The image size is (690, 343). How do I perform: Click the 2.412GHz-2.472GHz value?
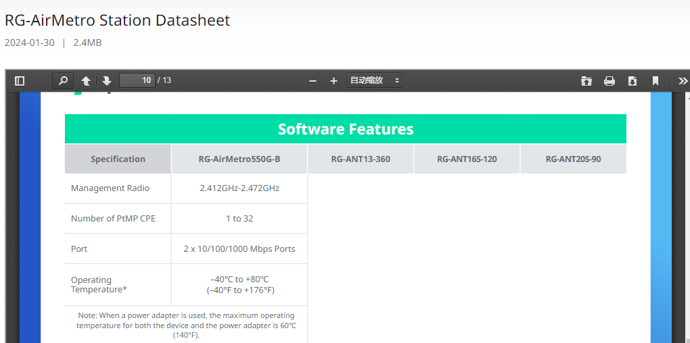[239, 188]
